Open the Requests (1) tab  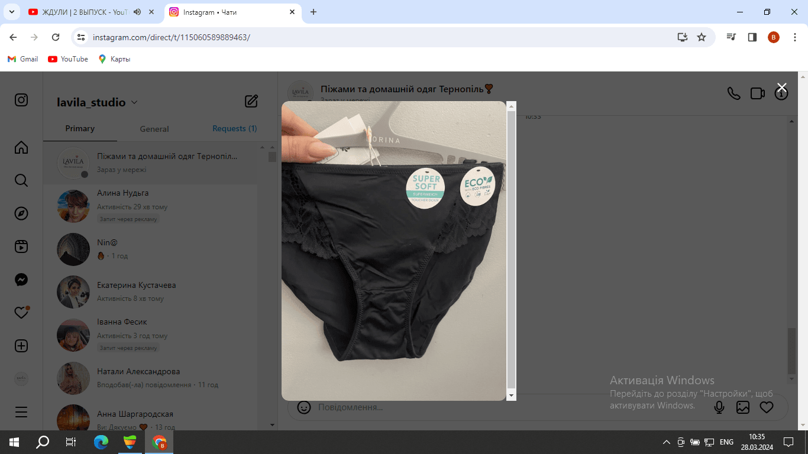(235, 128)
